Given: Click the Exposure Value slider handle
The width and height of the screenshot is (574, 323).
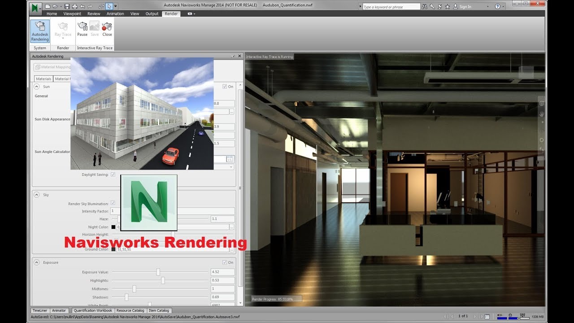Looking at the screenshot, I should click(158, 272).
